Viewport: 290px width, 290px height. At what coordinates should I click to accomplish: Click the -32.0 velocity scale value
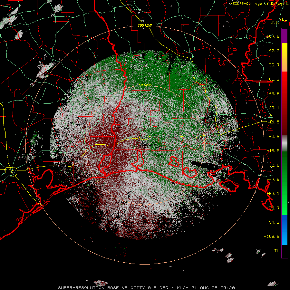coord(273,165)
